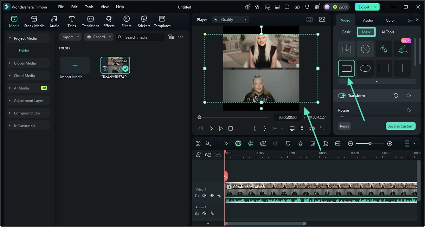Expand Cloud Media section
Viewport: 425px width, 227px height.
[28, 76]
